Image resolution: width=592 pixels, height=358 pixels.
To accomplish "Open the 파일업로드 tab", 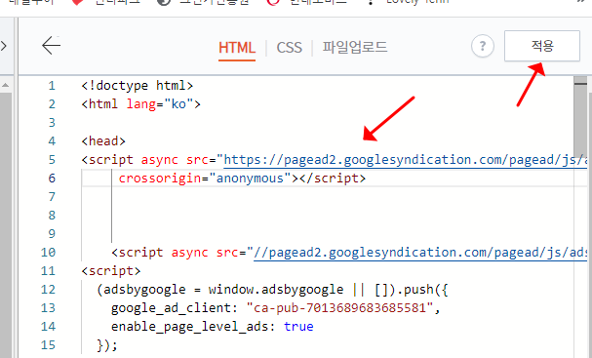I will click(355, 47).
